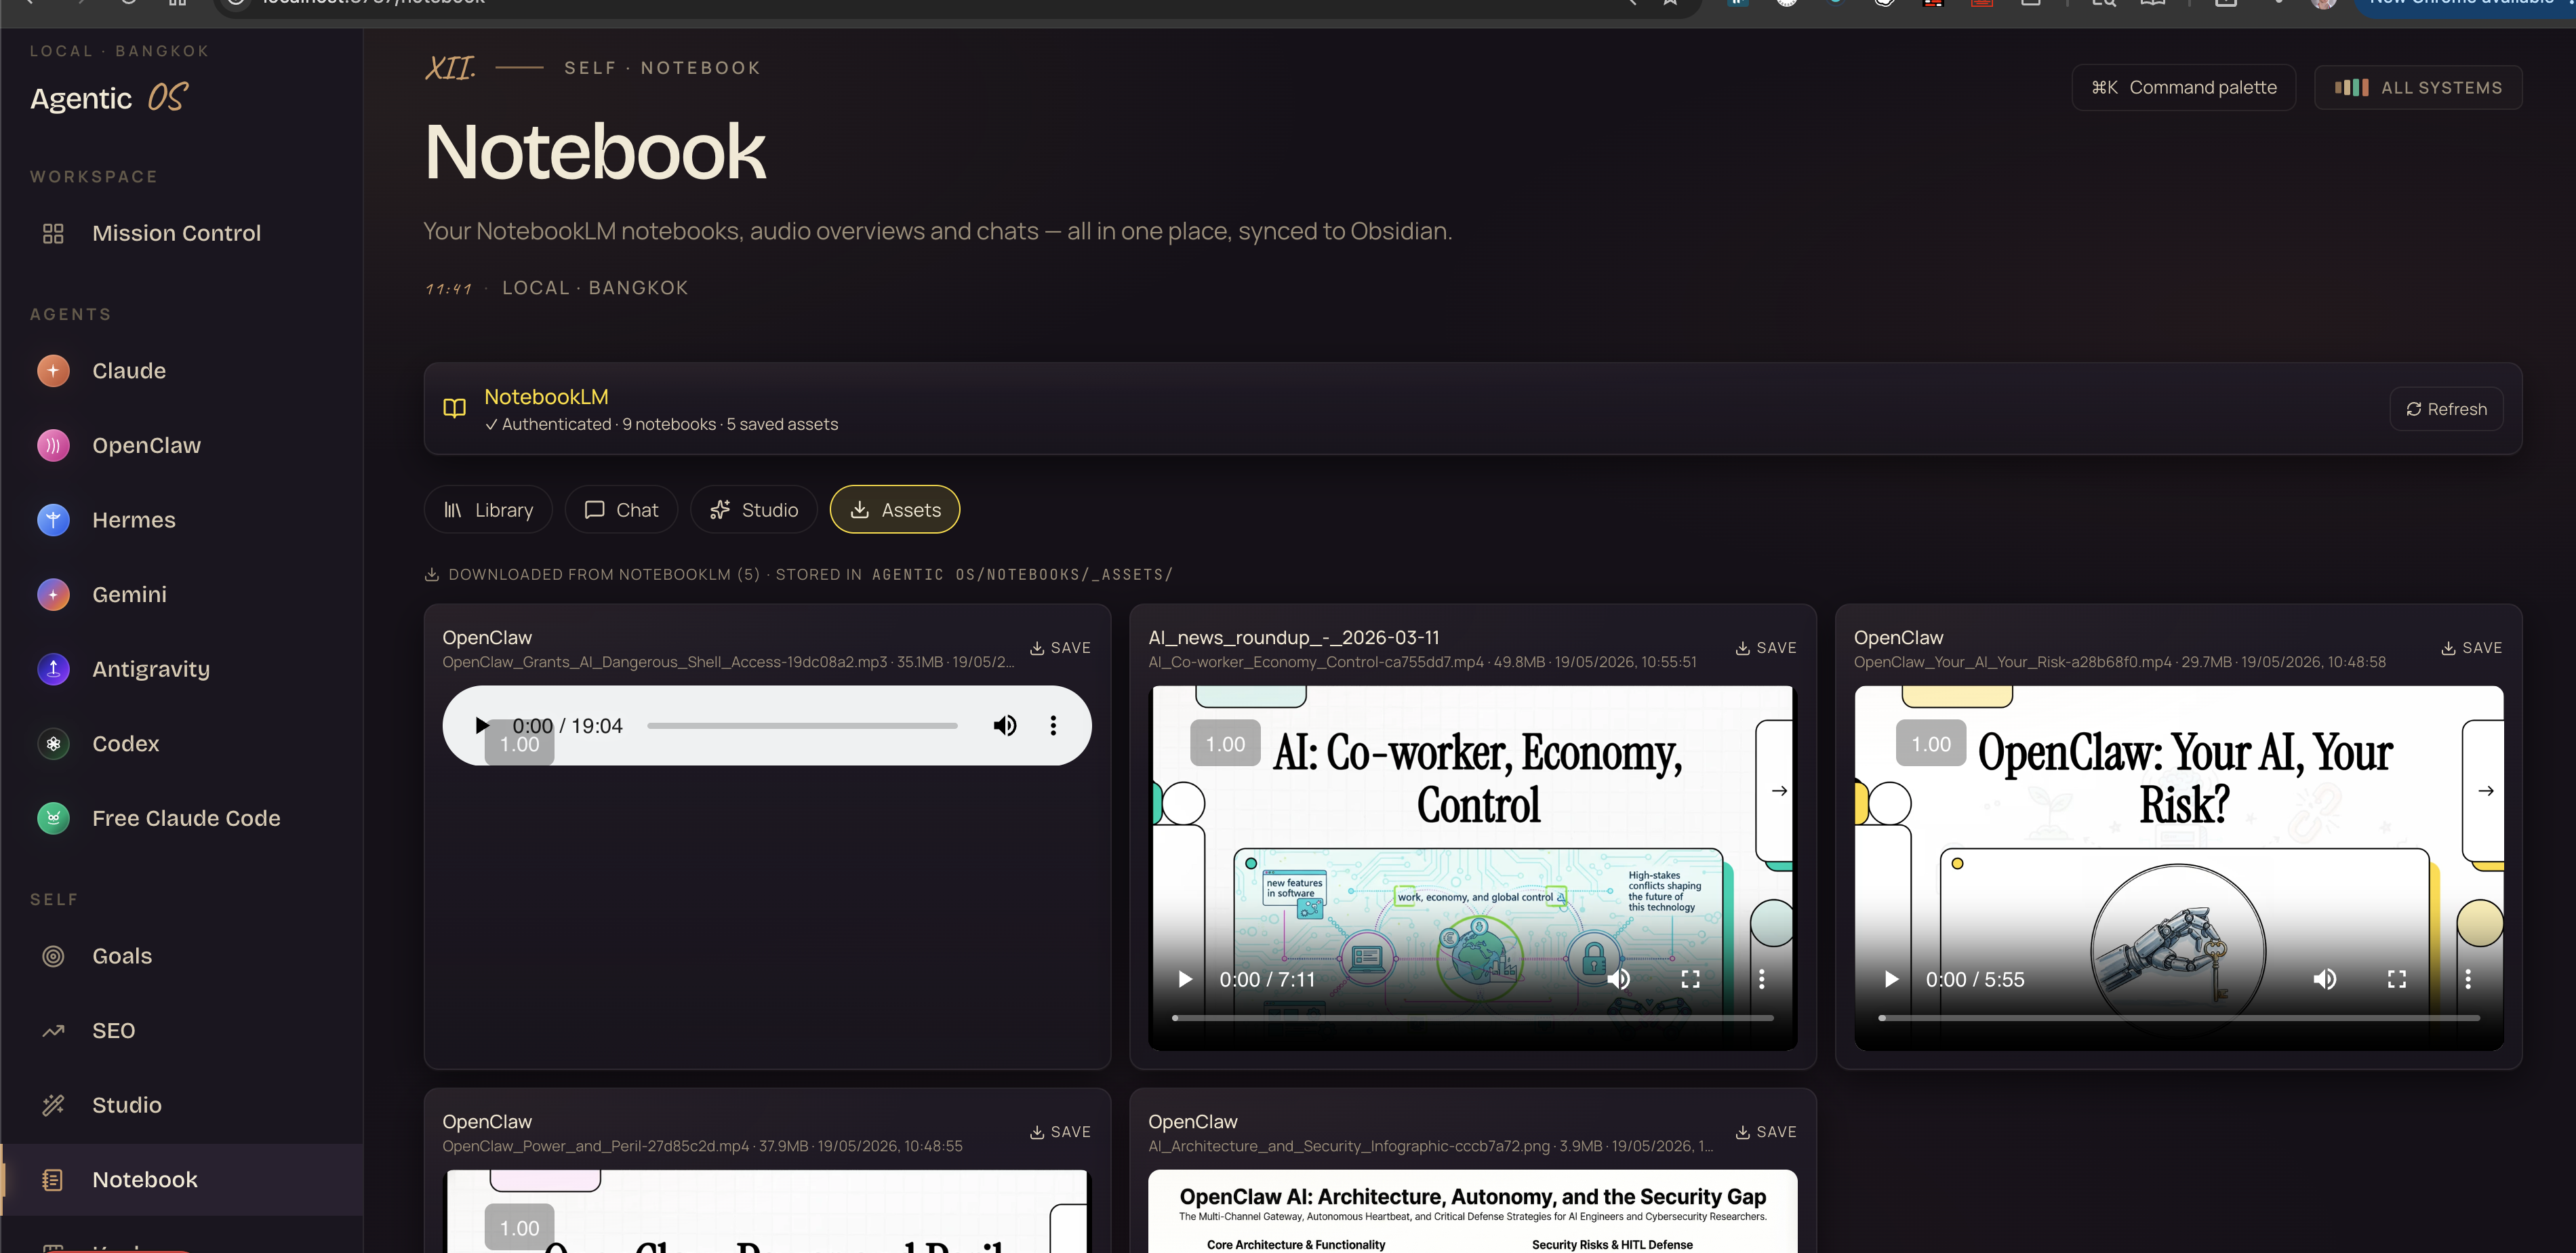Save the OpenClaw Power and Peril mp4
Image resolution: width=2576 pixels, height=1253 pixels.
pyautogui.click(x=1060, y=1132)
